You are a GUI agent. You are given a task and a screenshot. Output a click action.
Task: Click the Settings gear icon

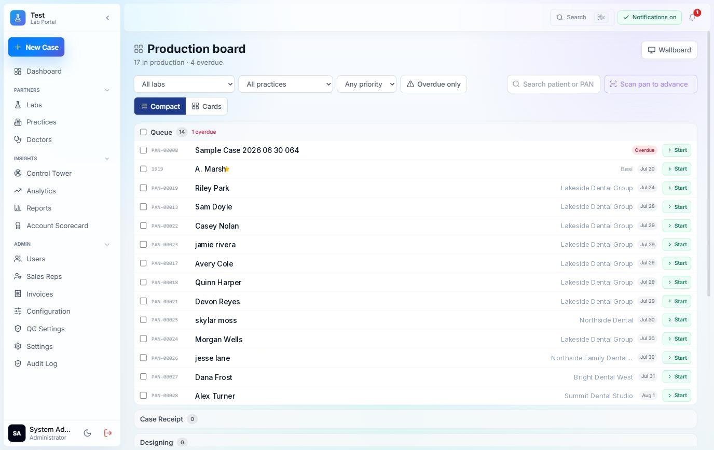click(18, 346)
